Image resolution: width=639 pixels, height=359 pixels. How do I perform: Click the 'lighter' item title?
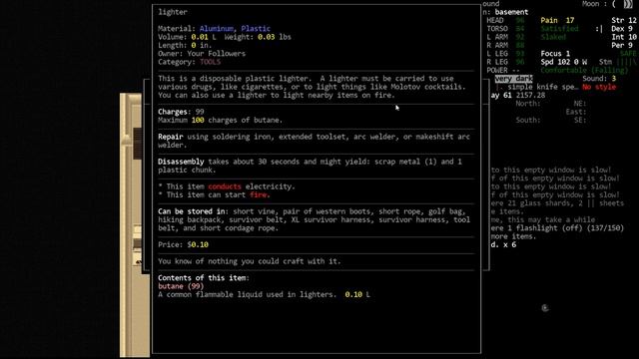[x=173, y=12]
